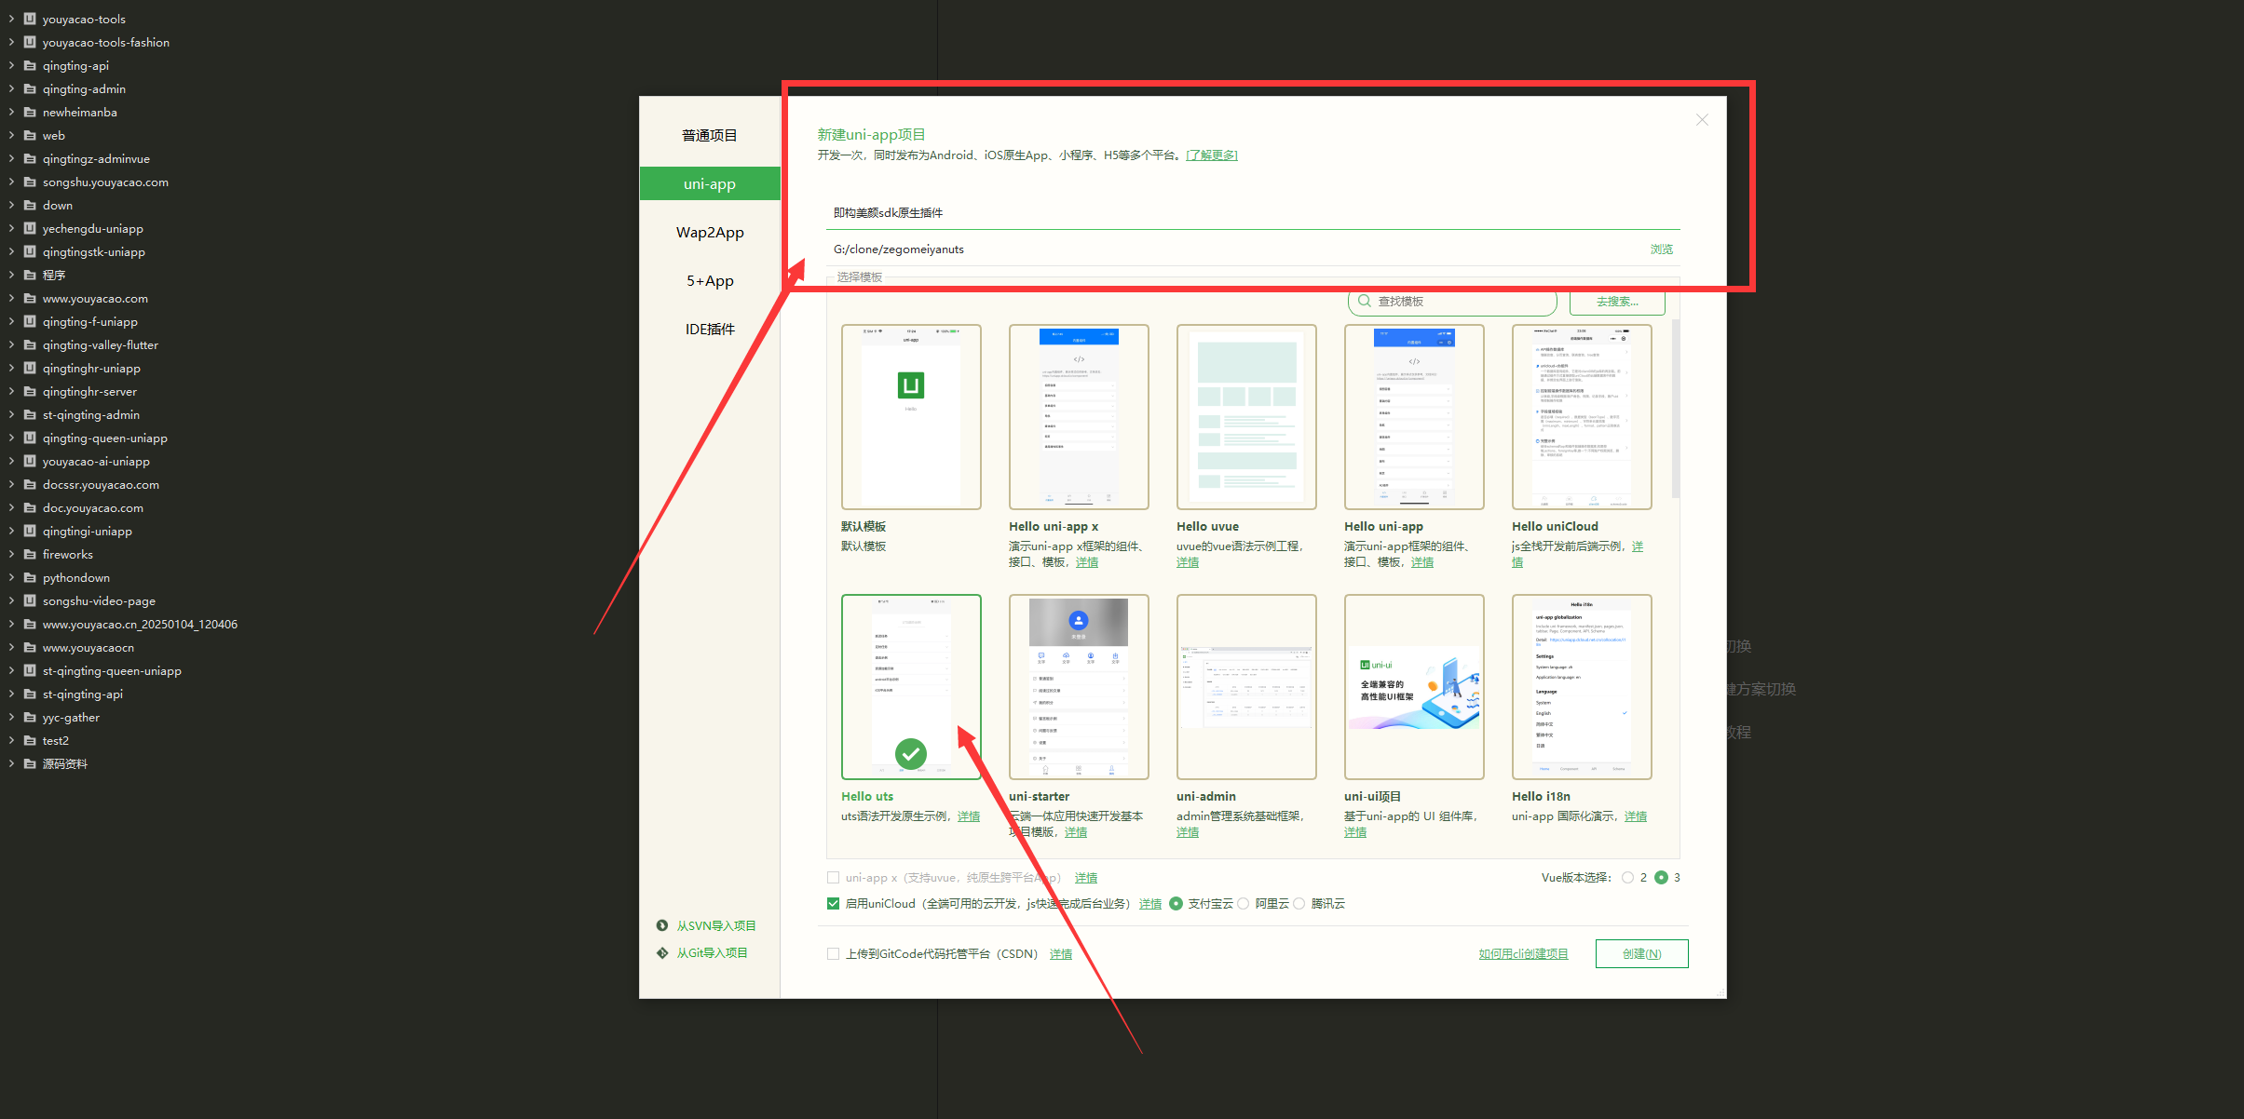Select Vue version 2 radio button
The width and height of the screenshot is (2244, 1119).
coord(1627,877)
